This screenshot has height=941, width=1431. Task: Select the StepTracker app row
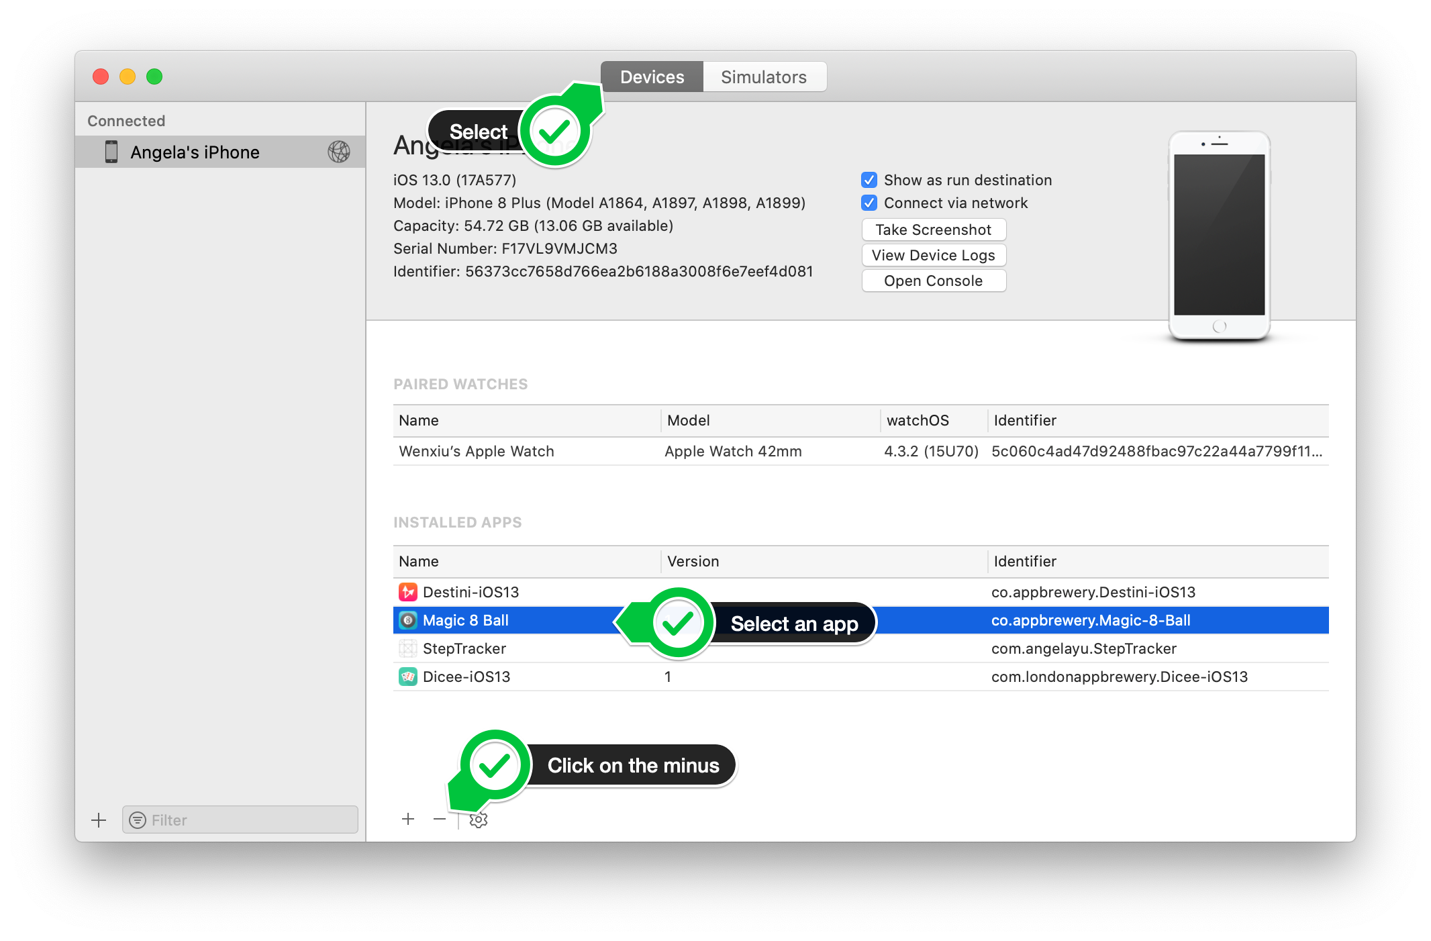[860, 648]
